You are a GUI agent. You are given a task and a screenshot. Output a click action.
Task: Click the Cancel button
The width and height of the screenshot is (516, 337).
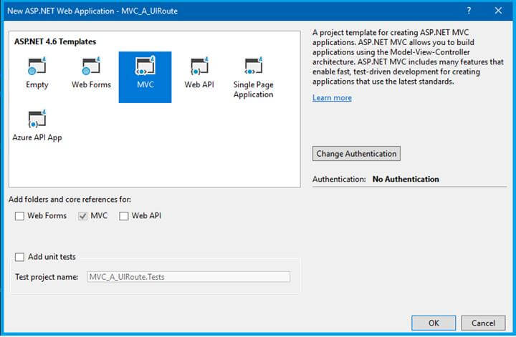coord(483,323)
